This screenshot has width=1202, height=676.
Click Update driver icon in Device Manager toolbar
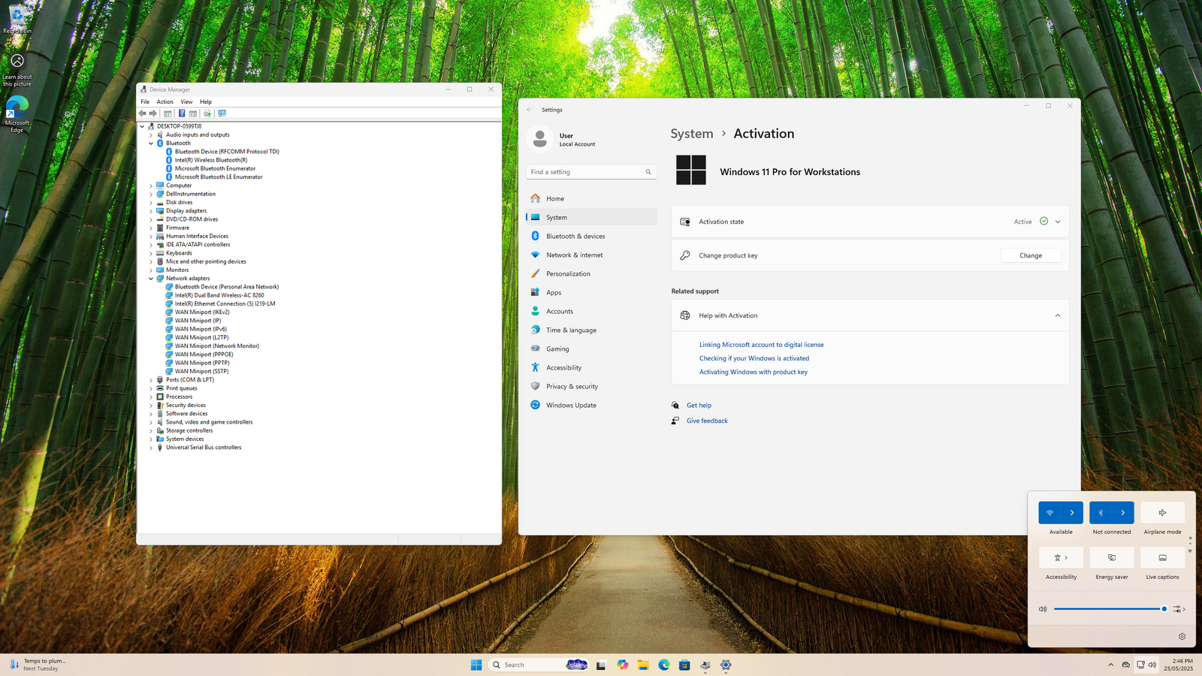(207, 113)
